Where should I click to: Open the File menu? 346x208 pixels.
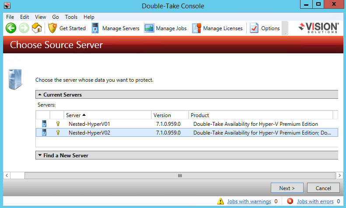click(10, 17)
